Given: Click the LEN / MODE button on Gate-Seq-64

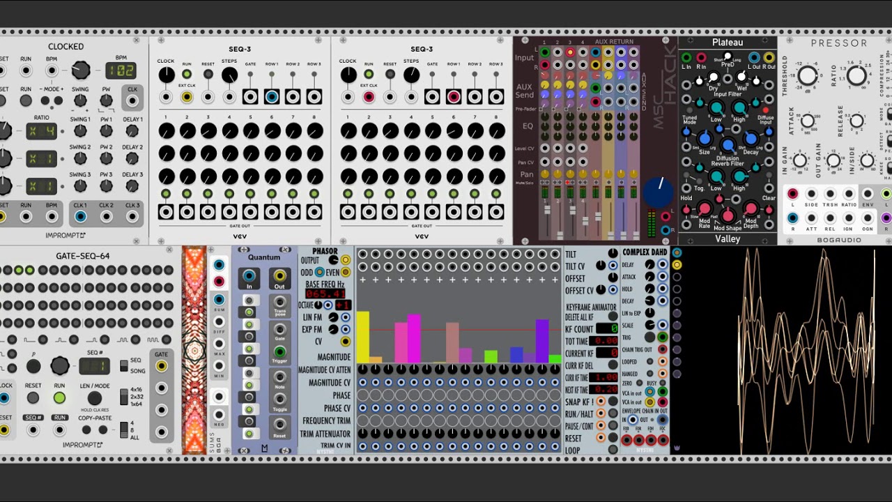Looking at the screenshot, I should 94,399.
